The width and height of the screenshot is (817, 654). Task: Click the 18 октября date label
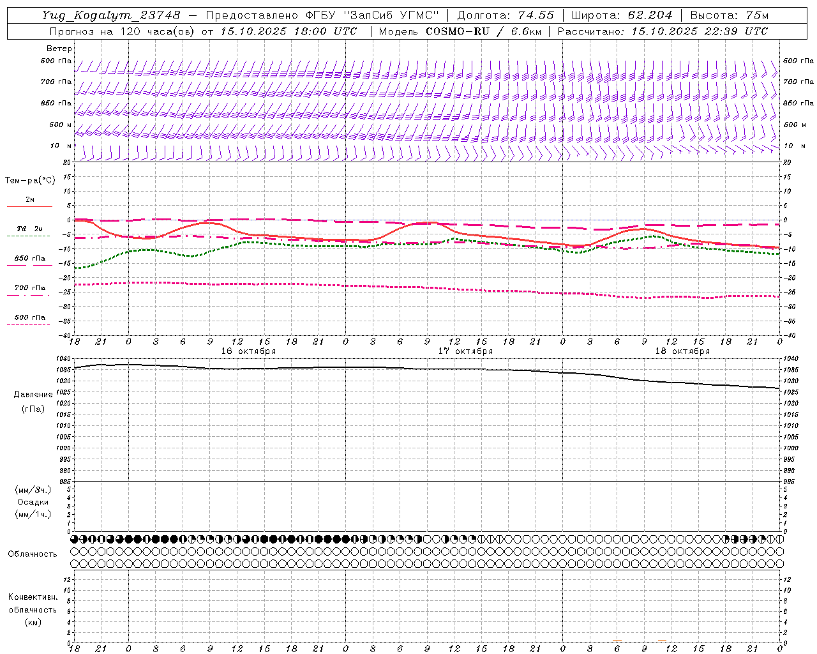(682, 351)
